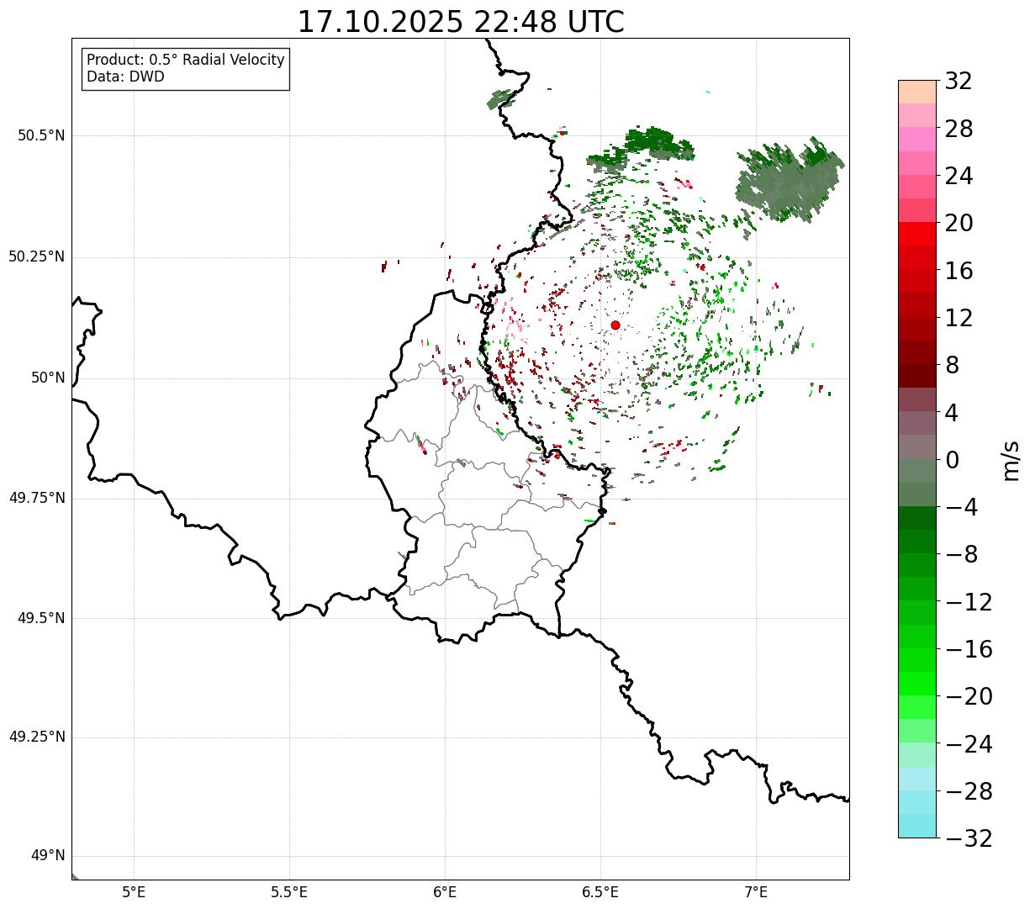Click colorbar tick label −12

(x=969, y=602)
